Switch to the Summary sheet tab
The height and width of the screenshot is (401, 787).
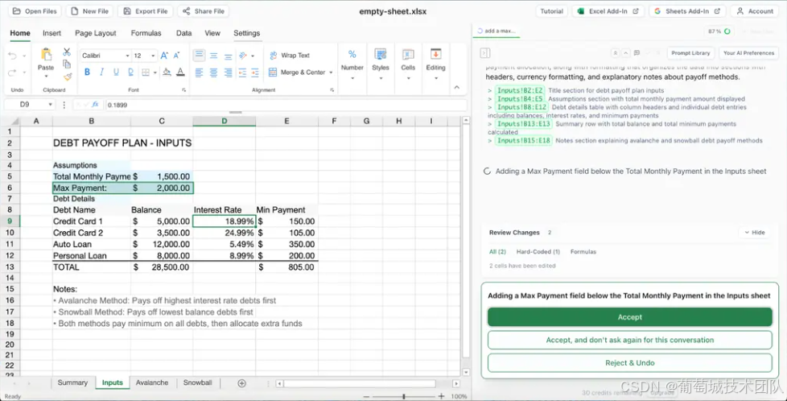[x=72, y=382]
